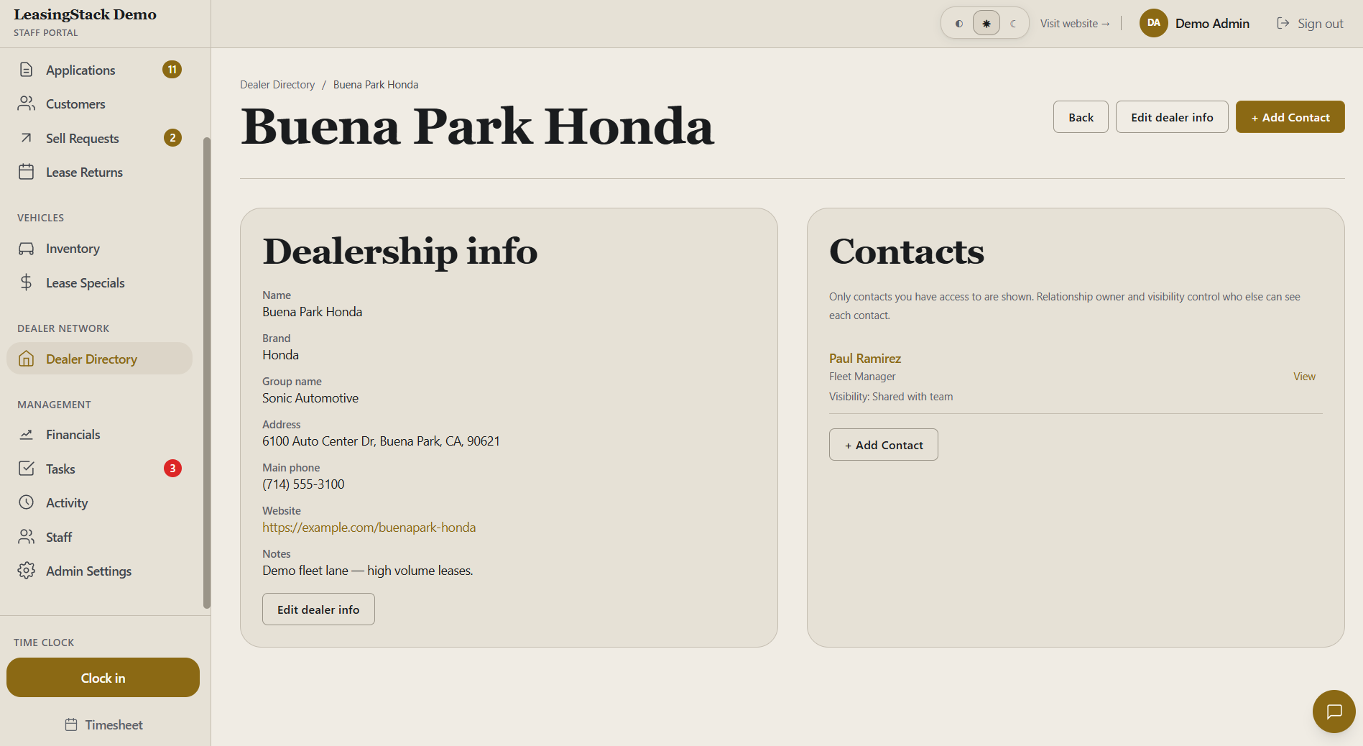
Task: Click the Lease Returns calendar icon
Action: [27, 172]
